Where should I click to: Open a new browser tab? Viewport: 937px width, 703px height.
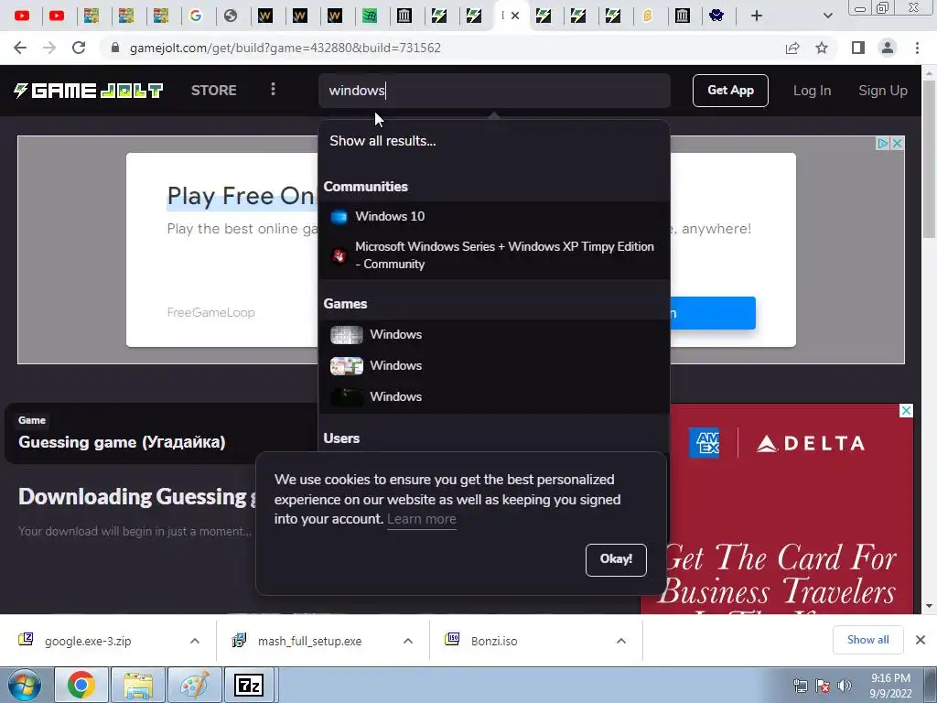tap(757, 16)
